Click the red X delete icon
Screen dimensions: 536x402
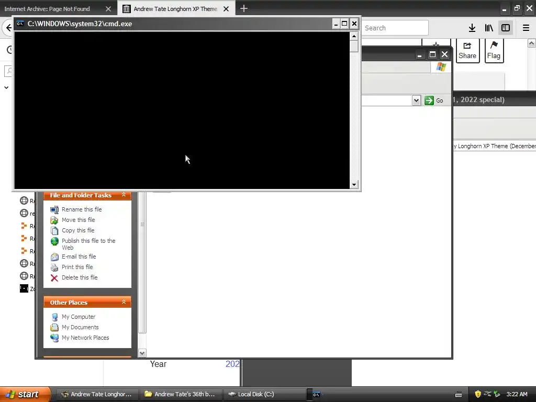click(54, 278)
